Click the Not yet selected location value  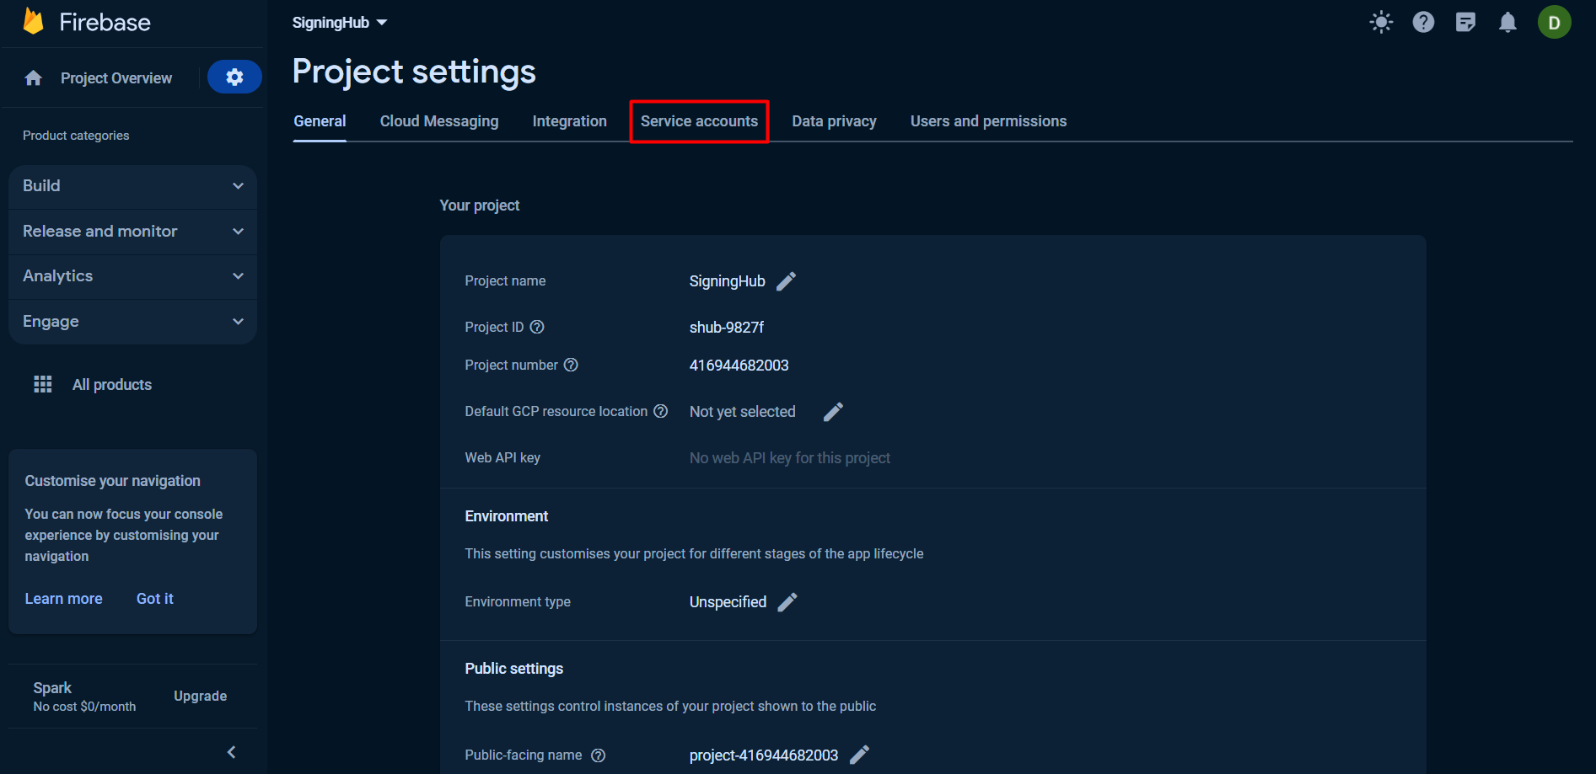pyautogui.click(x=742, y=412)
